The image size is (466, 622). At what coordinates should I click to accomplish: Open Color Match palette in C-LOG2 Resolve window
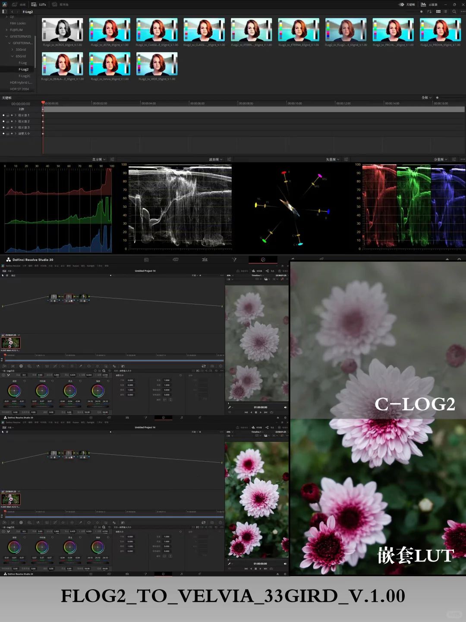click(x=13, y=366)
